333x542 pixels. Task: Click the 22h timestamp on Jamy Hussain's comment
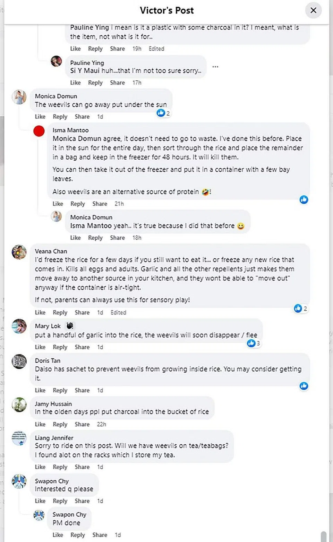click(x=101, y=424)
